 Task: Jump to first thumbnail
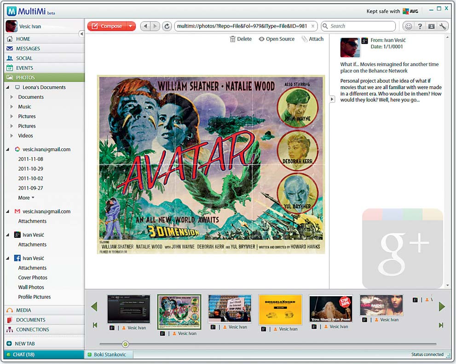click(x=95, y=325)
